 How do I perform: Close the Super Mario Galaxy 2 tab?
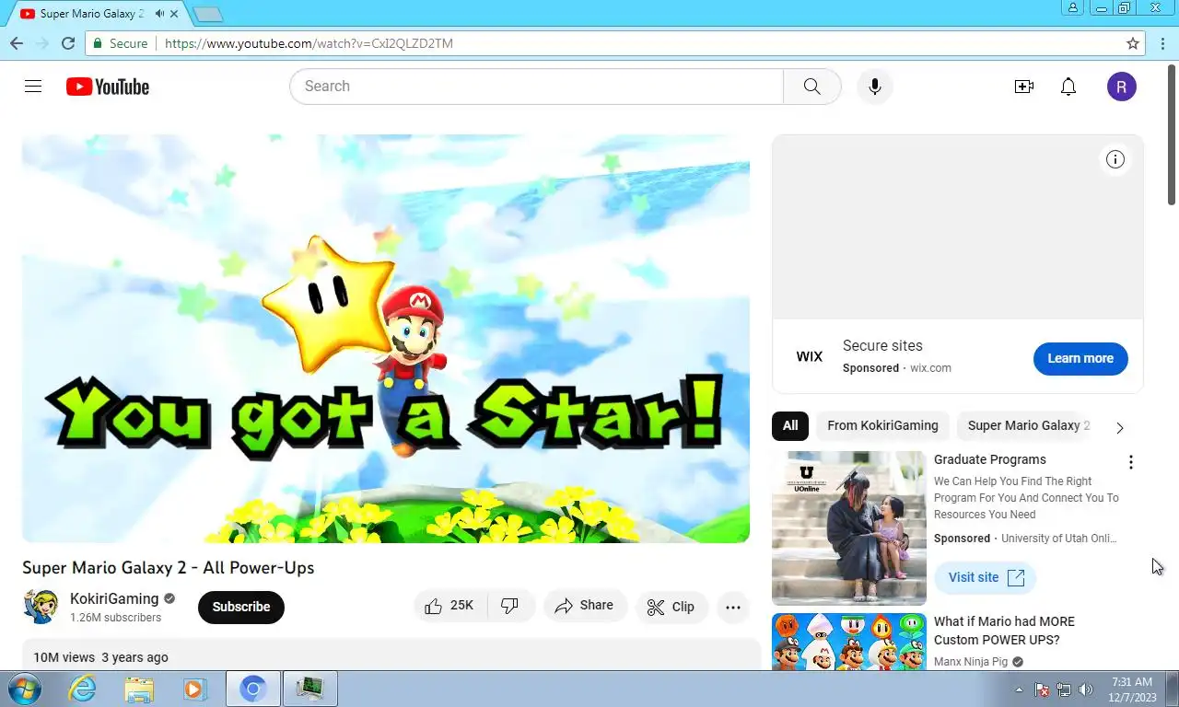174,14
